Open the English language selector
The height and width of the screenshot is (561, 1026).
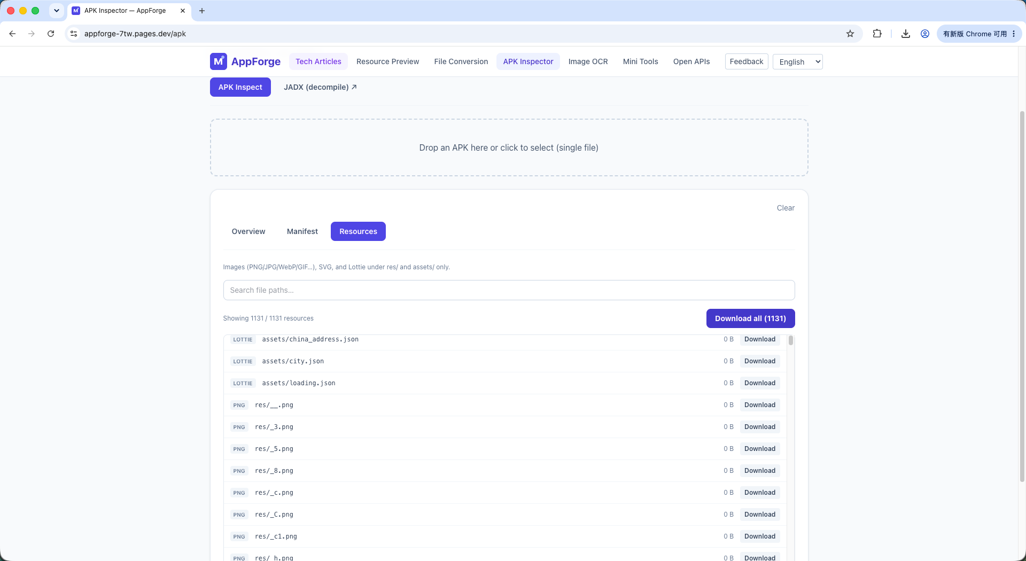coord(797,62)
